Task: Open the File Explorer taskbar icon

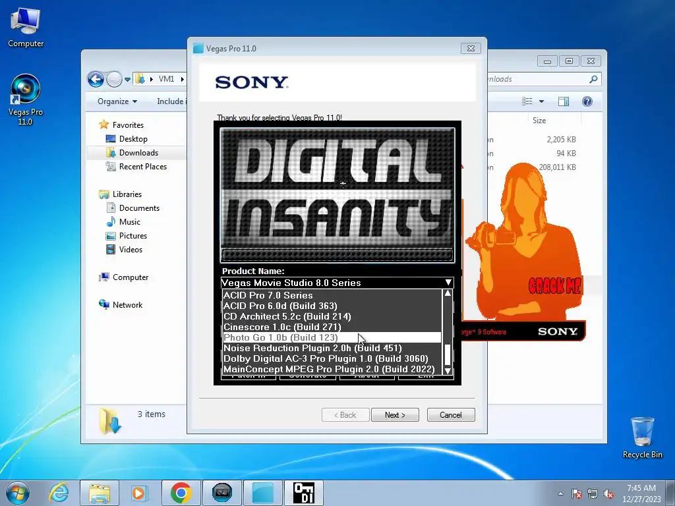Action: coord(100,493)
